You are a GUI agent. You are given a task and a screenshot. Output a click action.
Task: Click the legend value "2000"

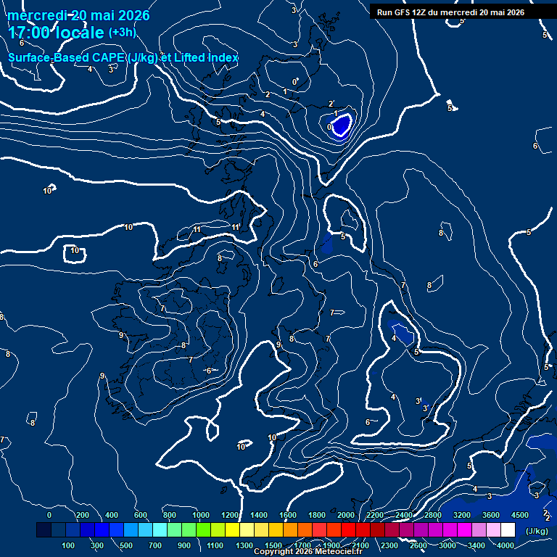tap(346, 515)
